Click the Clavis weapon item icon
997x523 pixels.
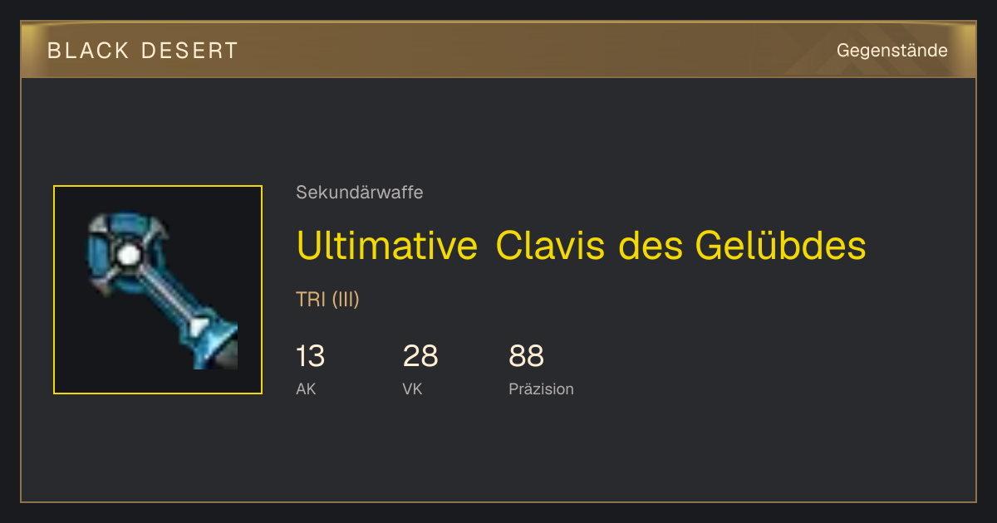click(158, 290)
